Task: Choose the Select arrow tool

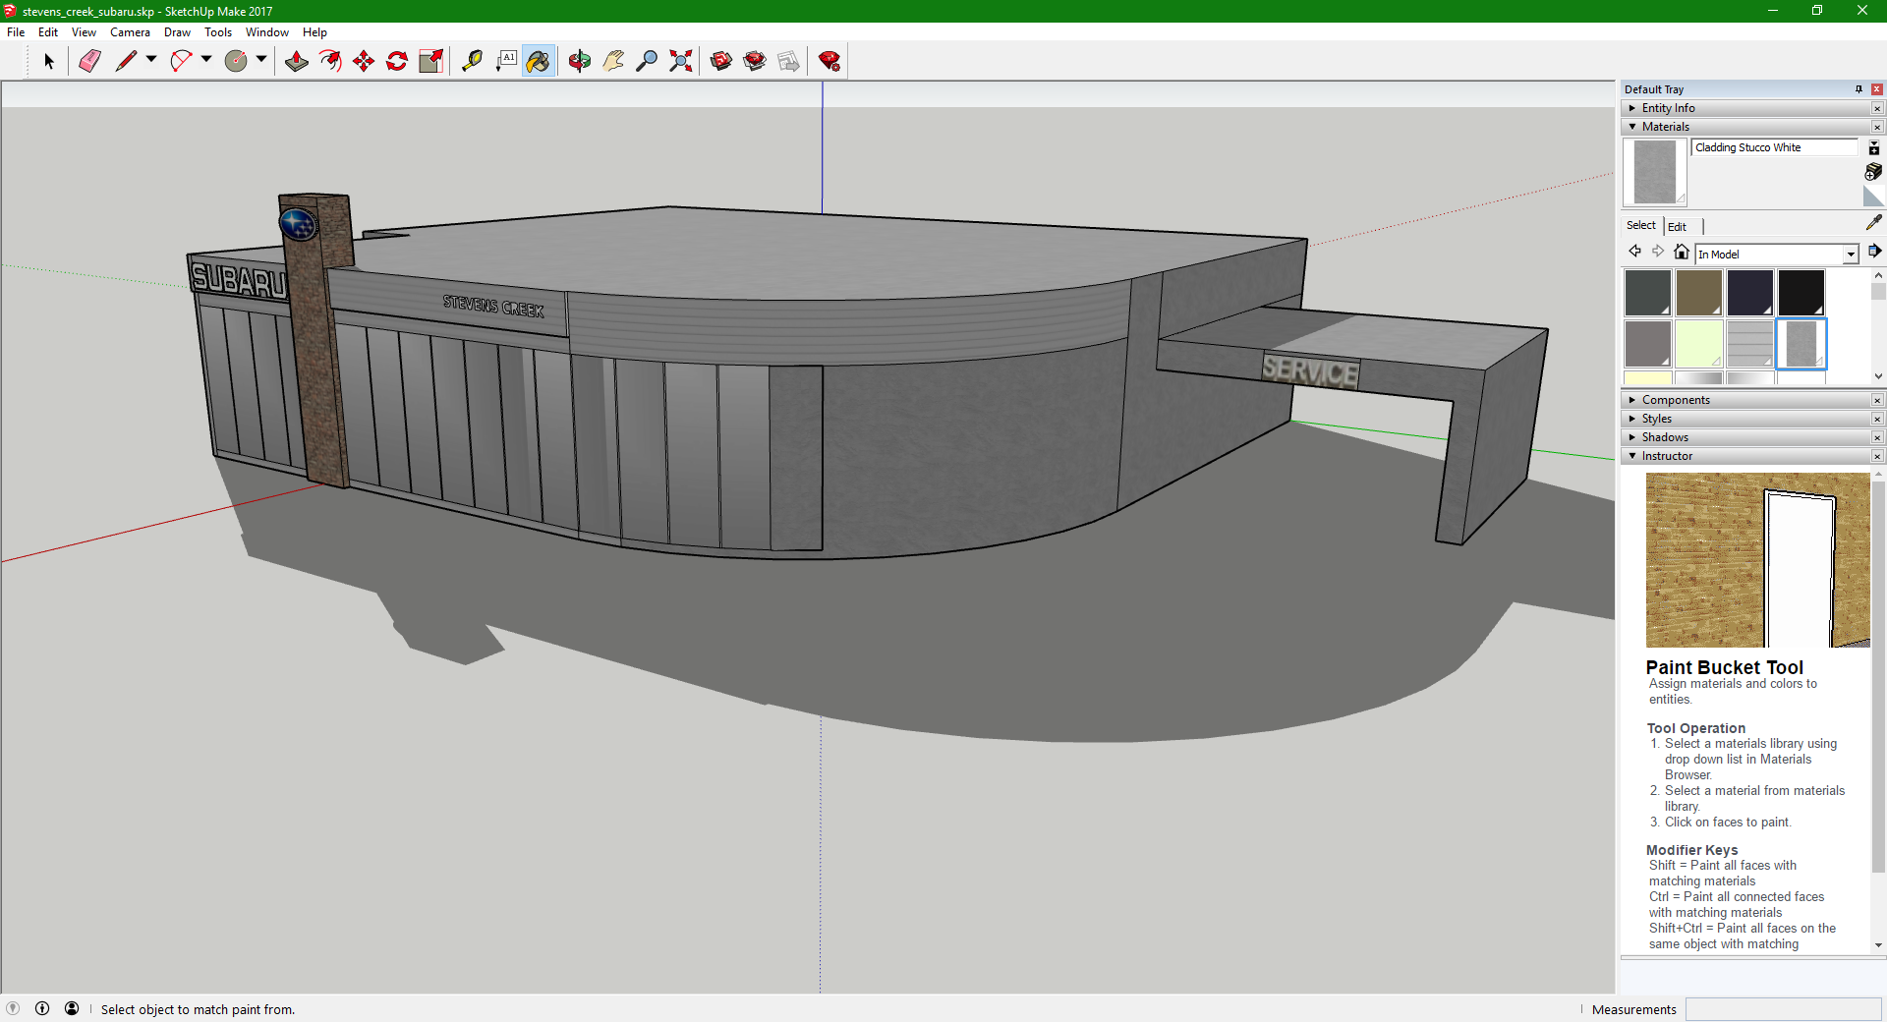Action: tap(49, 62)
